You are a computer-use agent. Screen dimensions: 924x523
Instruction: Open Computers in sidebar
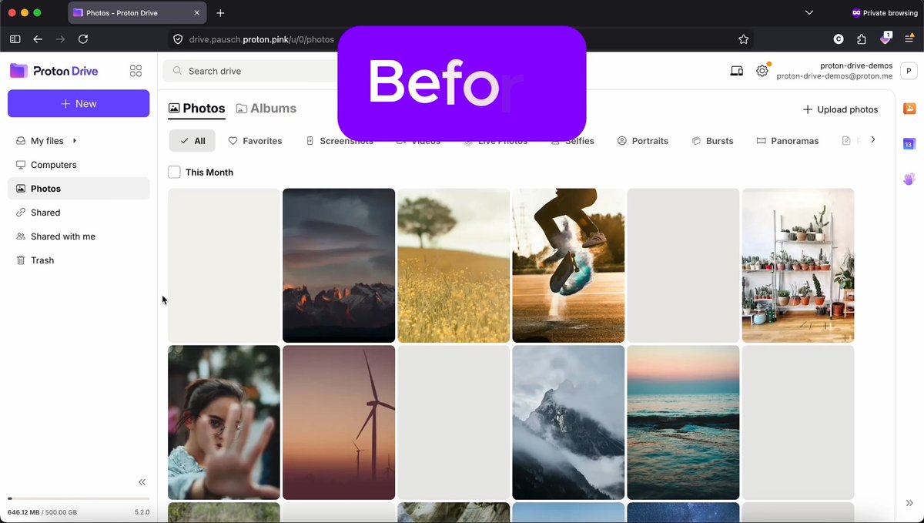79,165
